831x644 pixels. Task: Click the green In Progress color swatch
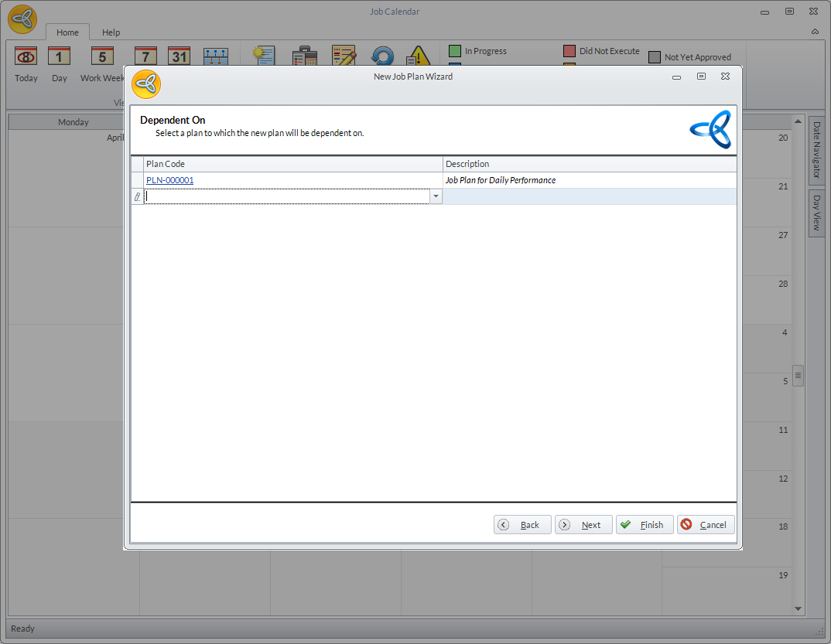(455, 51)
